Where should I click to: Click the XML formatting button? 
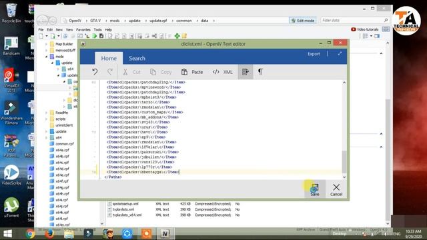pyautogui.click(x=222, y=72)
